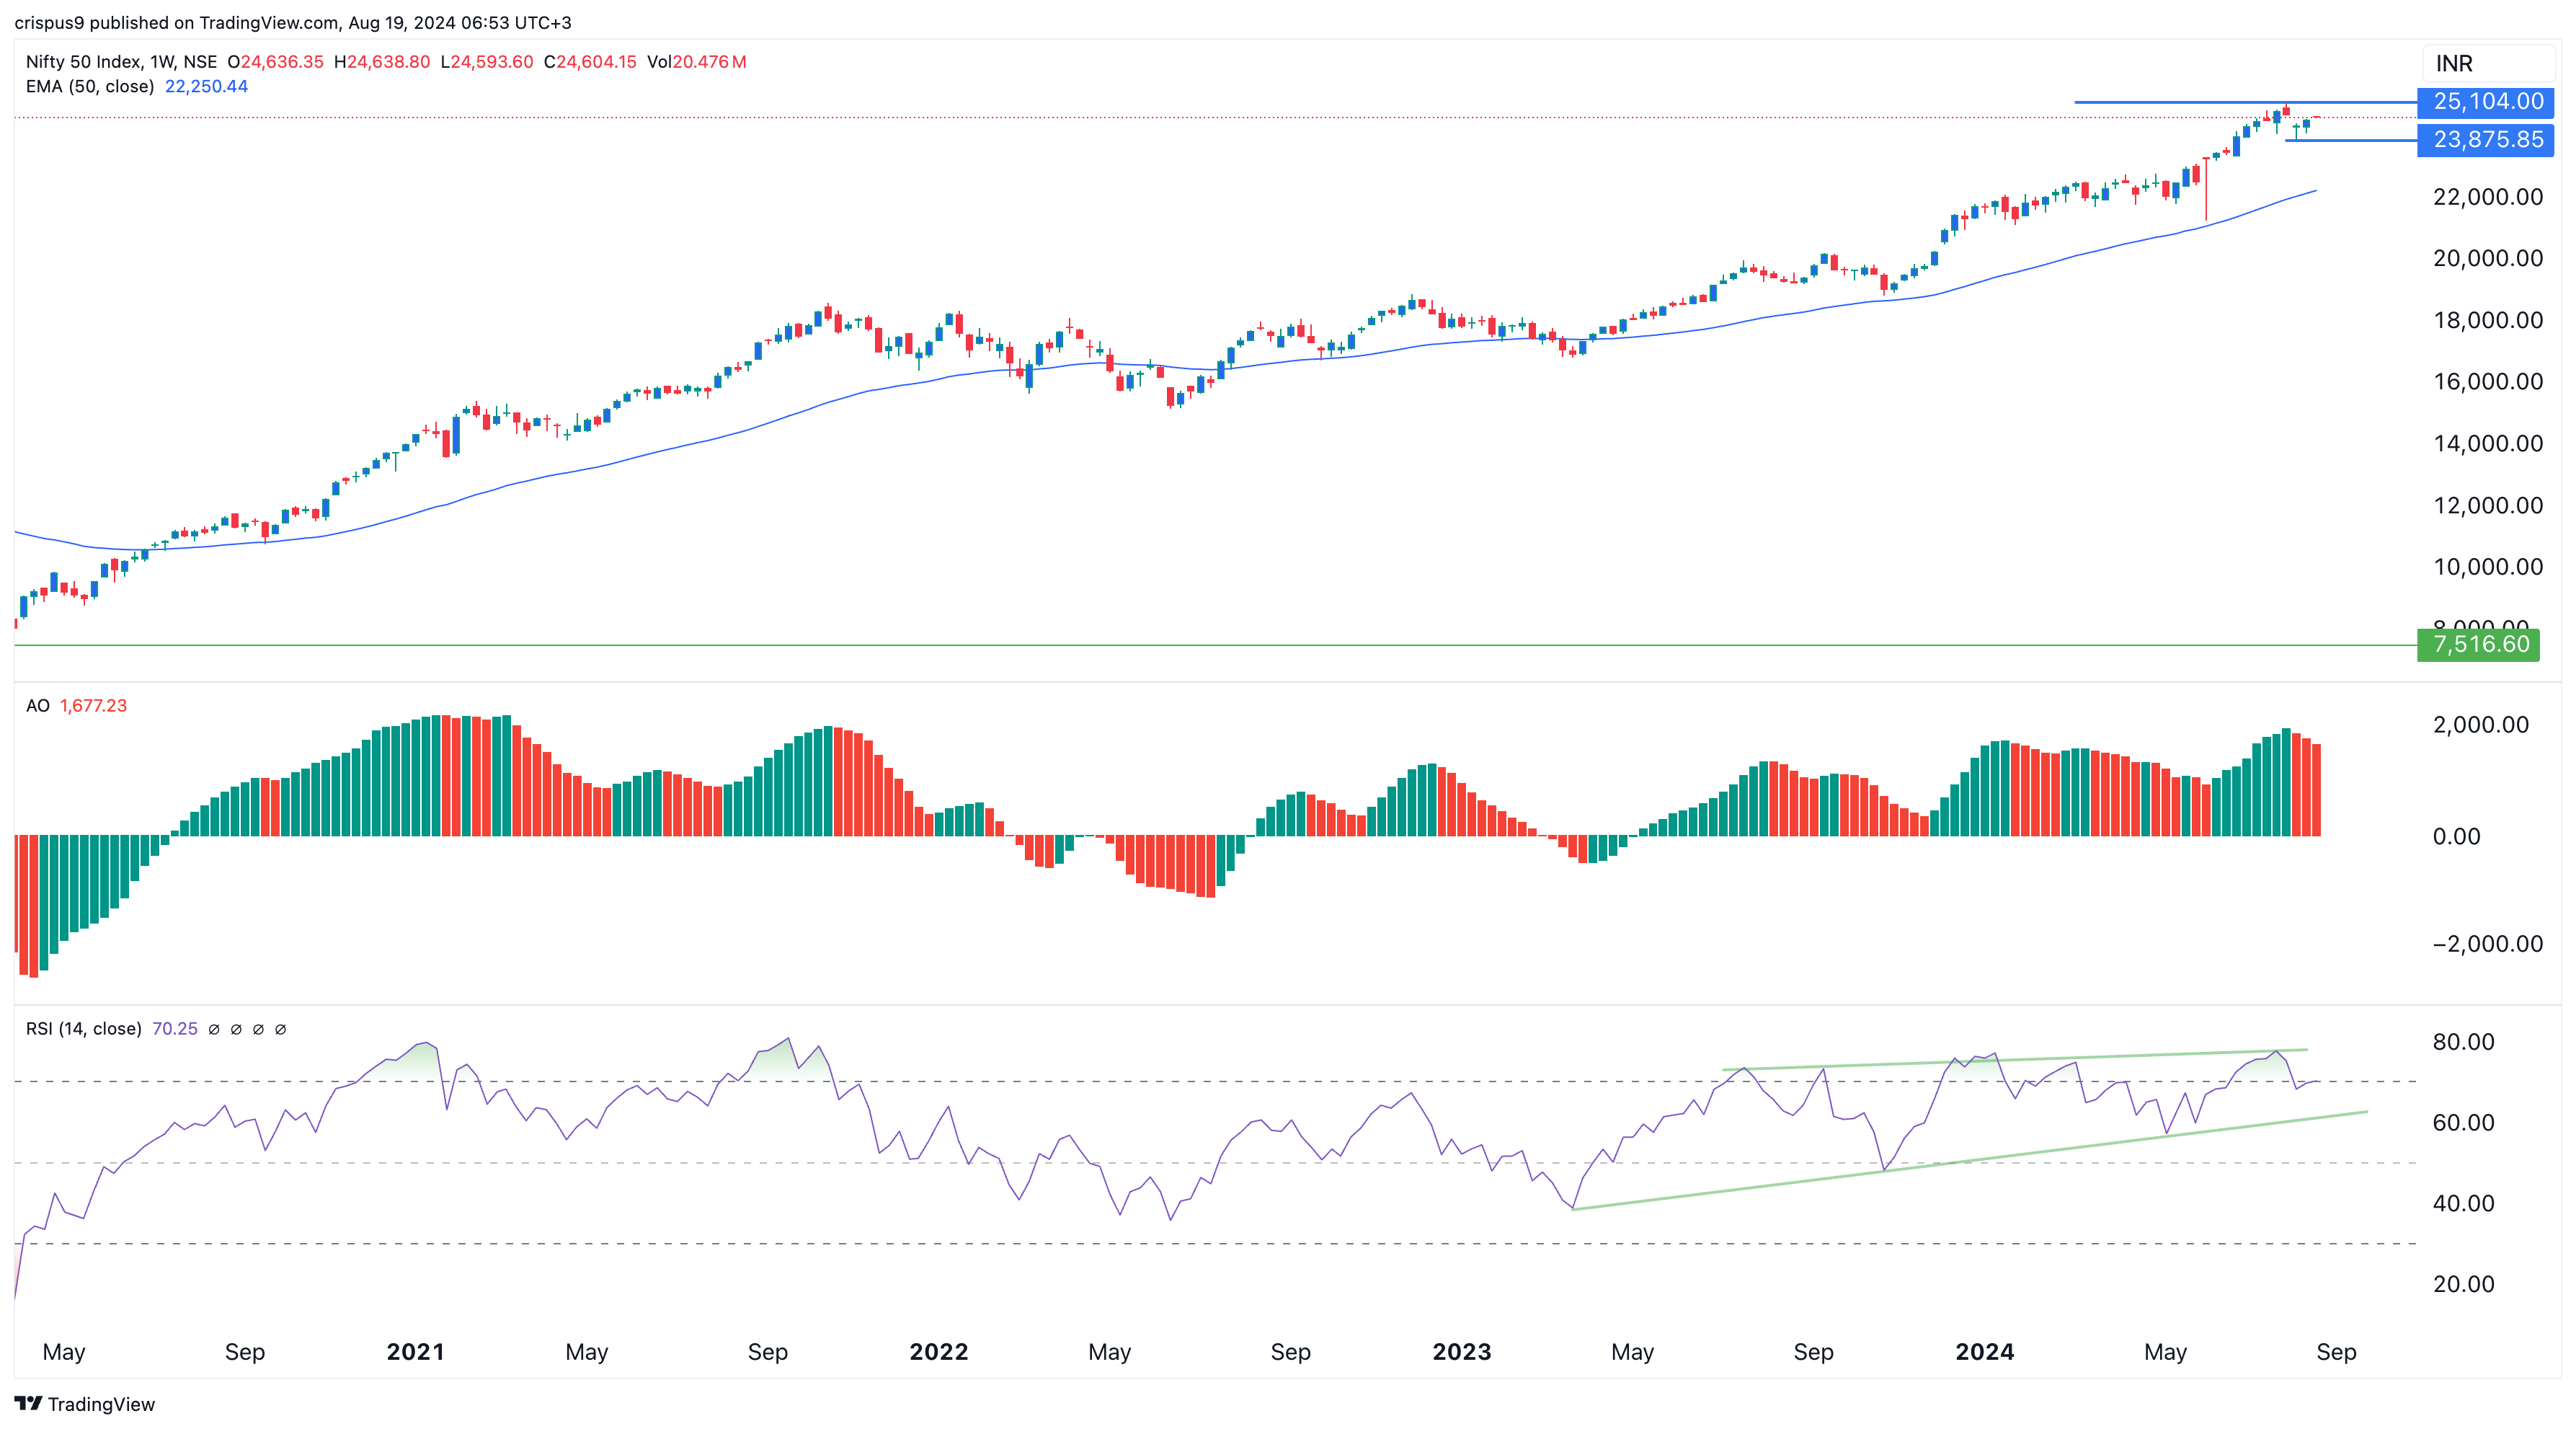The image size is (2576, 1429).
Task: Click the last ∅ symbol in RSI legend
Action: [x=281, y=1029]
